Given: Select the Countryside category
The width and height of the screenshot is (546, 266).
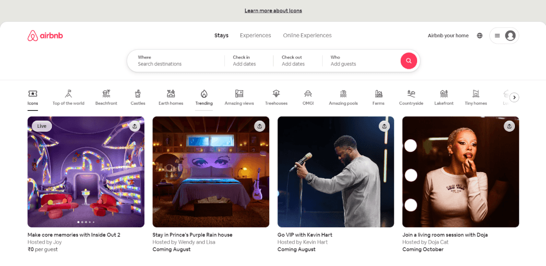Looking at the screenshot, I should coord(411,98).
